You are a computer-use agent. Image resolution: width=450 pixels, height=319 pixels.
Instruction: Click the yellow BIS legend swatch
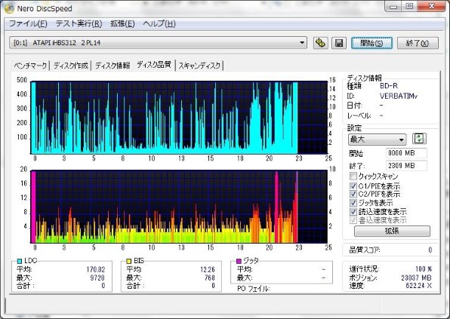click(x=129, y=261)
